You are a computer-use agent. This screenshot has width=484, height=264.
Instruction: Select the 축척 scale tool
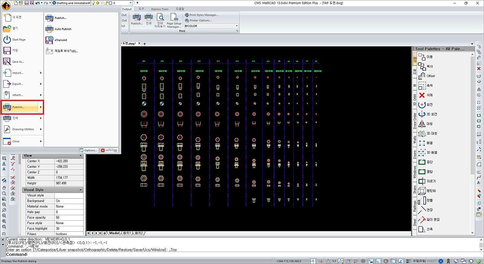pos(426,86)
